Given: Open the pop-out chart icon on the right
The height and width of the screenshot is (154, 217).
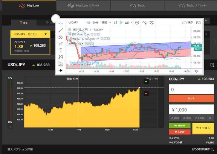Looking at the screenshot, I should (x=212, y=65).
